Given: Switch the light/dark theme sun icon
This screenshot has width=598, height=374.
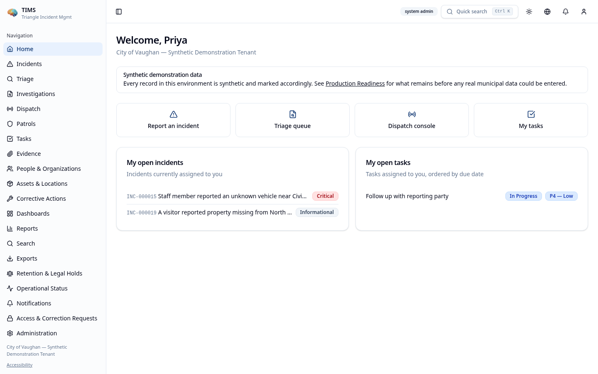Looking at the screenshot, I should click(529, 12).
